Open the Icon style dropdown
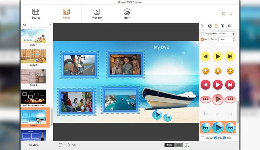This screenshot has height=150, width=260. [226, 39]
